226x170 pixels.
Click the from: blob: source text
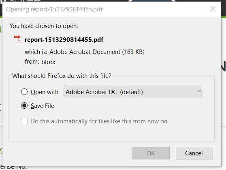click(x=40, y=62)
